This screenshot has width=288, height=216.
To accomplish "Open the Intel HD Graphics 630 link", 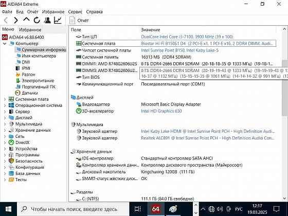I will point(161,111).
